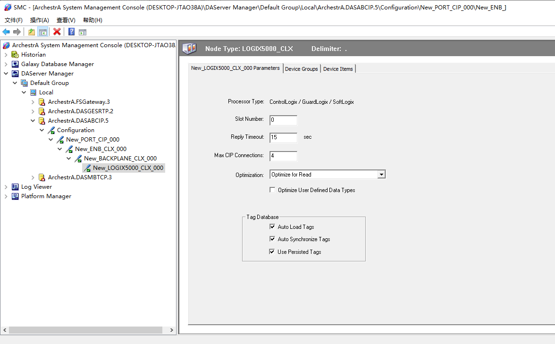Image resolution: width=555 pixels, height=344 pixels.
Task: Enable Optimize User Defined Data Types
Action: click(x=272, y=190)
